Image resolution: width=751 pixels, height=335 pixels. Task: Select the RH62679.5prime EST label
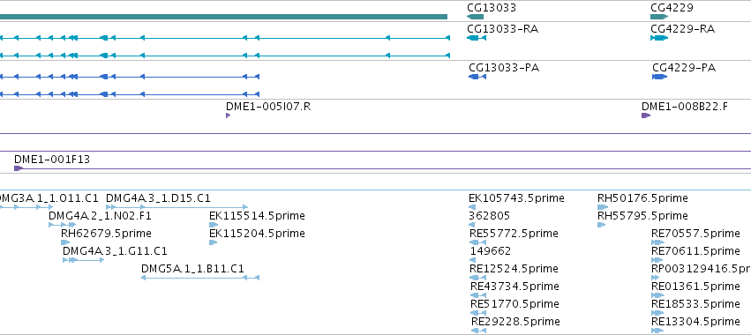(106, 234)
